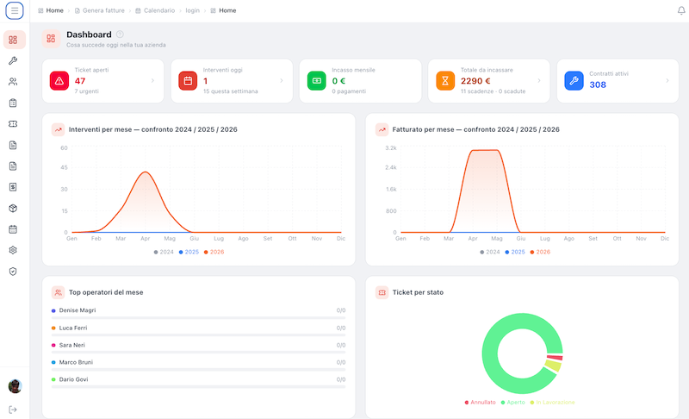
Task: Click the help icon next to Dashboard
Action: click(x=120, y=34)
